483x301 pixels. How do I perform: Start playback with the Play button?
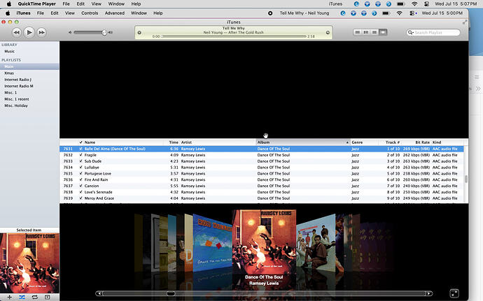29,32
